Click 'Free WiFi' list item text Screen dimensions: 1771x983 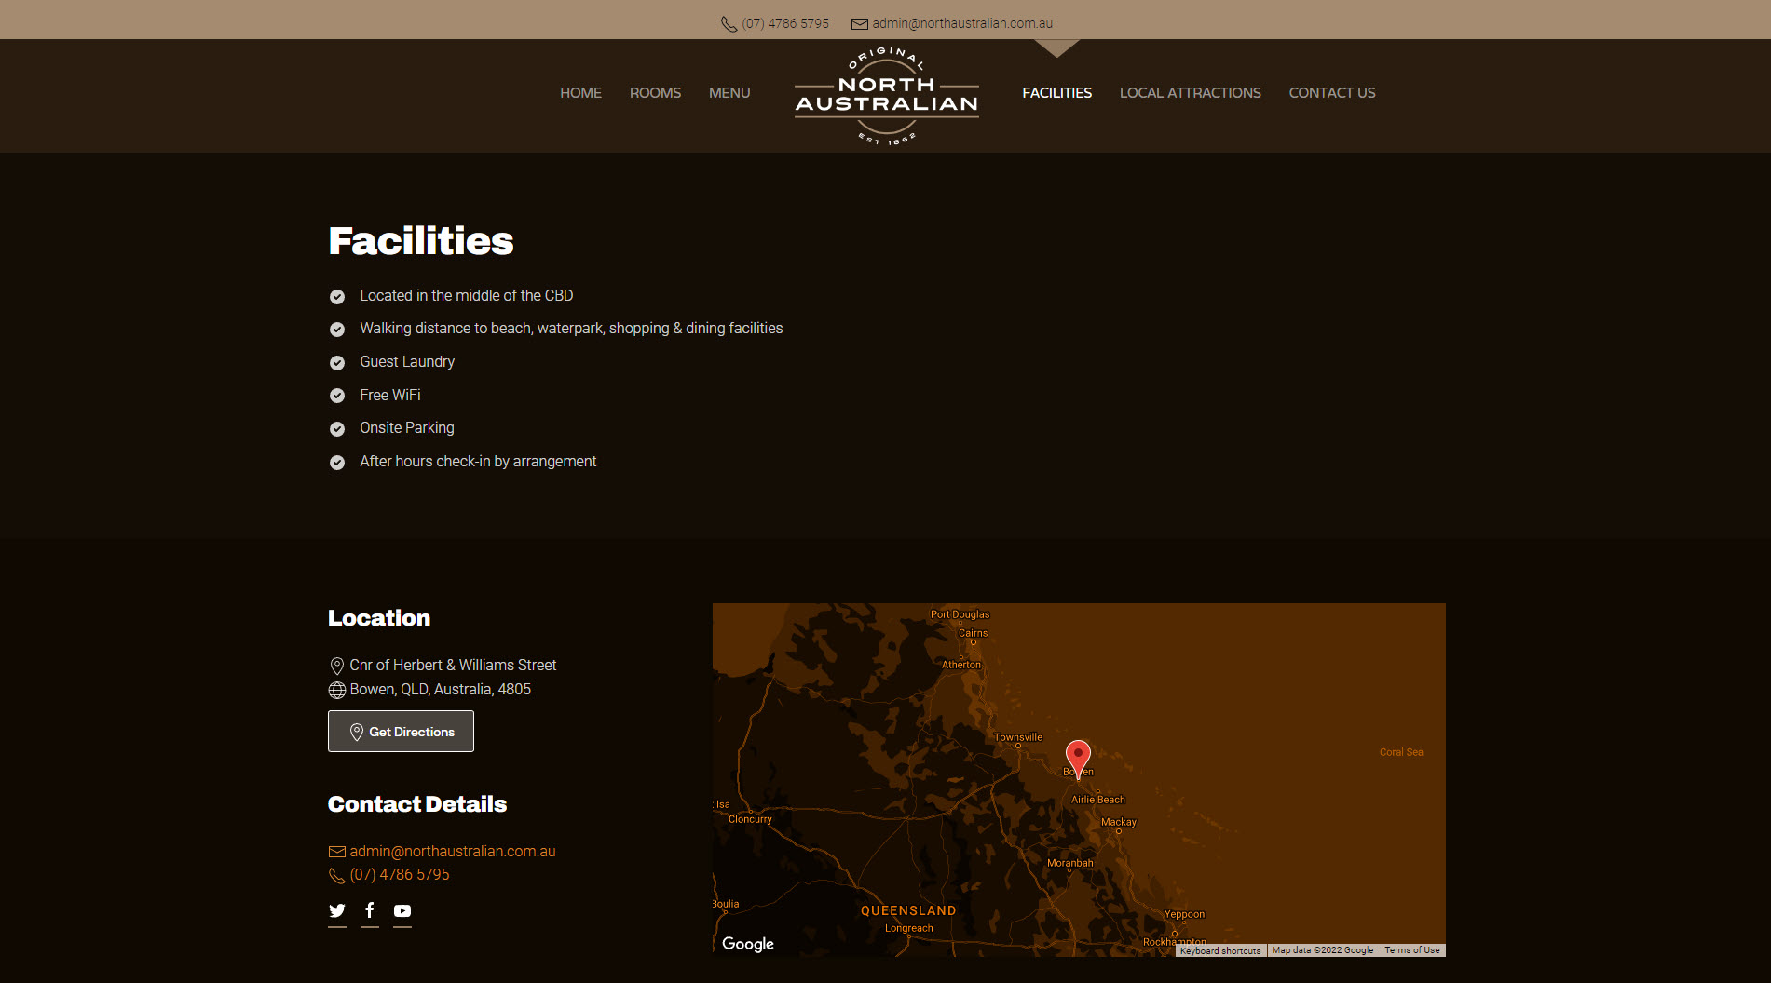tap(390, 395)
